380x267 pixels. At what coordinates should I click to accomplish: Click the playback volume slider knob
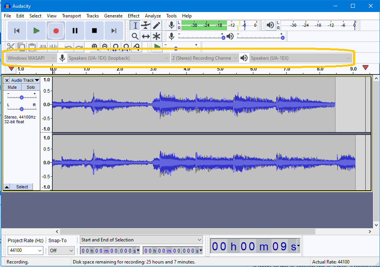click(282, 38)
